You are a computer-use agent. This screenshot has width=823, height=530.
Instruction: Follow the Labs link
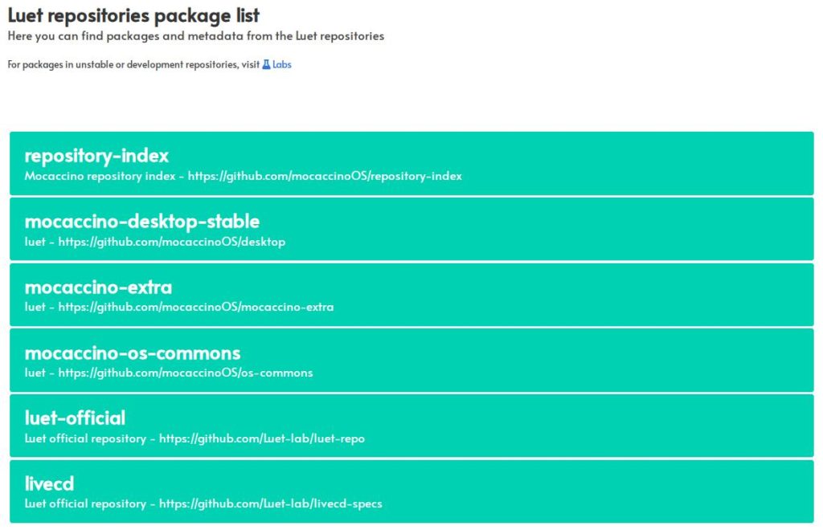[x=282, y=64]
